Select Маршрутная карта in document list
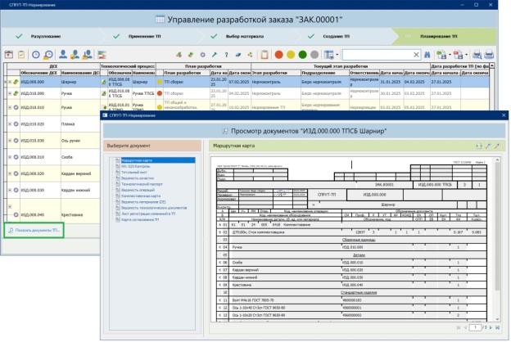Image resolution: width=511 pixels, height=342 pixels. [x=136, y=160]
